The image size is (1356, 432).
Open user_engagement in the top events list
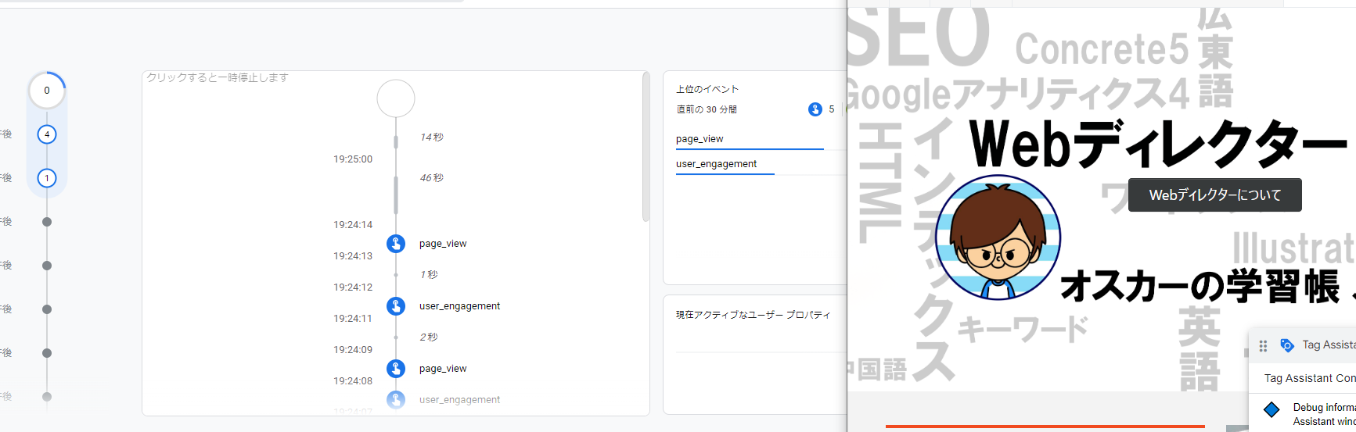tap(716, 164)
